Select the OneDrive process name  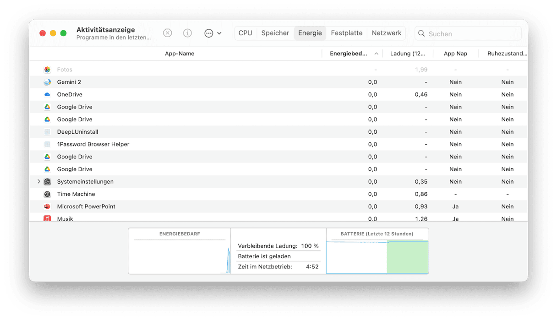click(70, 94)
